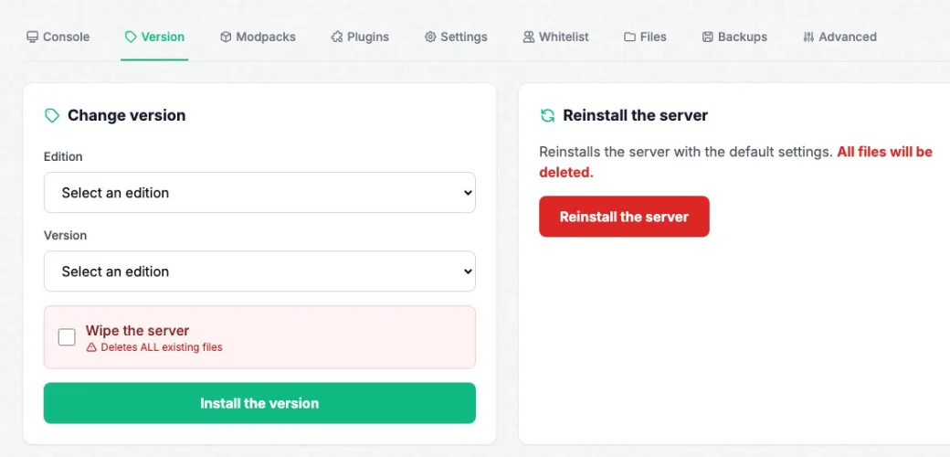The image size is (950, 457).
Task: Click the Edition field label
Action: coord(63,156)
